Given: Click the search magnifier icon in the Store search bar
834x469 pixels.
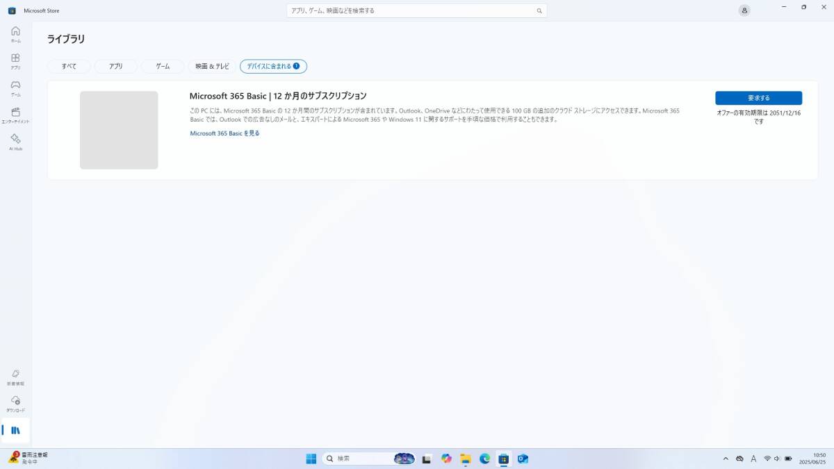Looking at the screenshot, I should 539,11.
